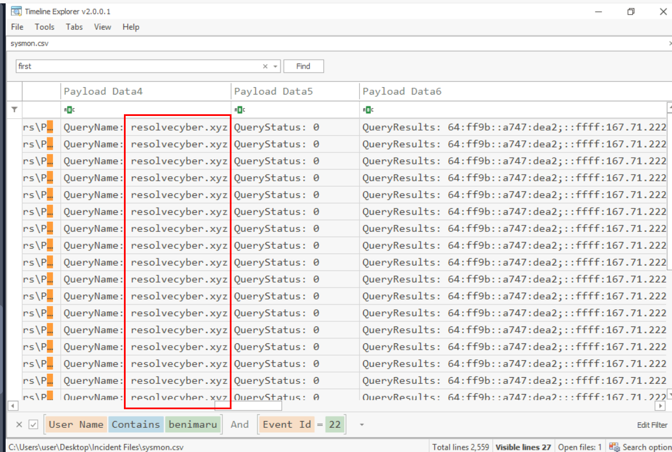Select first row QueryName resolvecyber.xyz cell
This screenshot has height=452, width=672.
(x=146, y=127)
